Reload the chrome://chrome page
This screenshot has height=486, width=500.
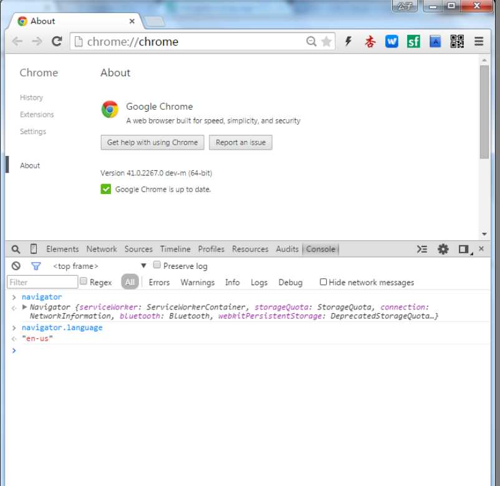57,41
